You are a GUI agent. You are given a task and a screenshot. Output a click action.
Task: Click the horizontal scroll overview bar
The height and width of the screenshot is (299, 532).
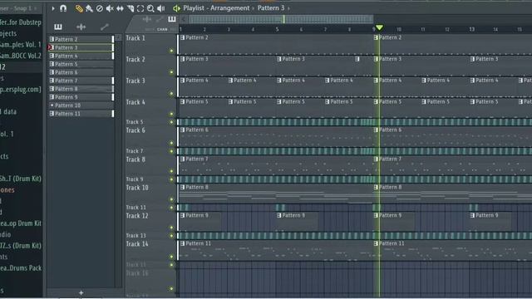pyautogui.click(x=281, y=19)
